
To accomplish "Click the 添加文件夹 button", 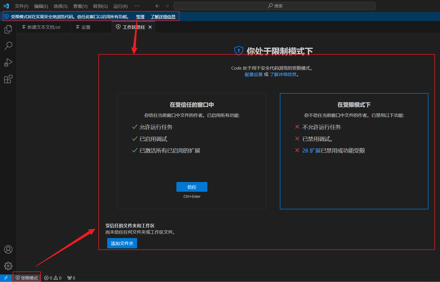I will [122, 243].
